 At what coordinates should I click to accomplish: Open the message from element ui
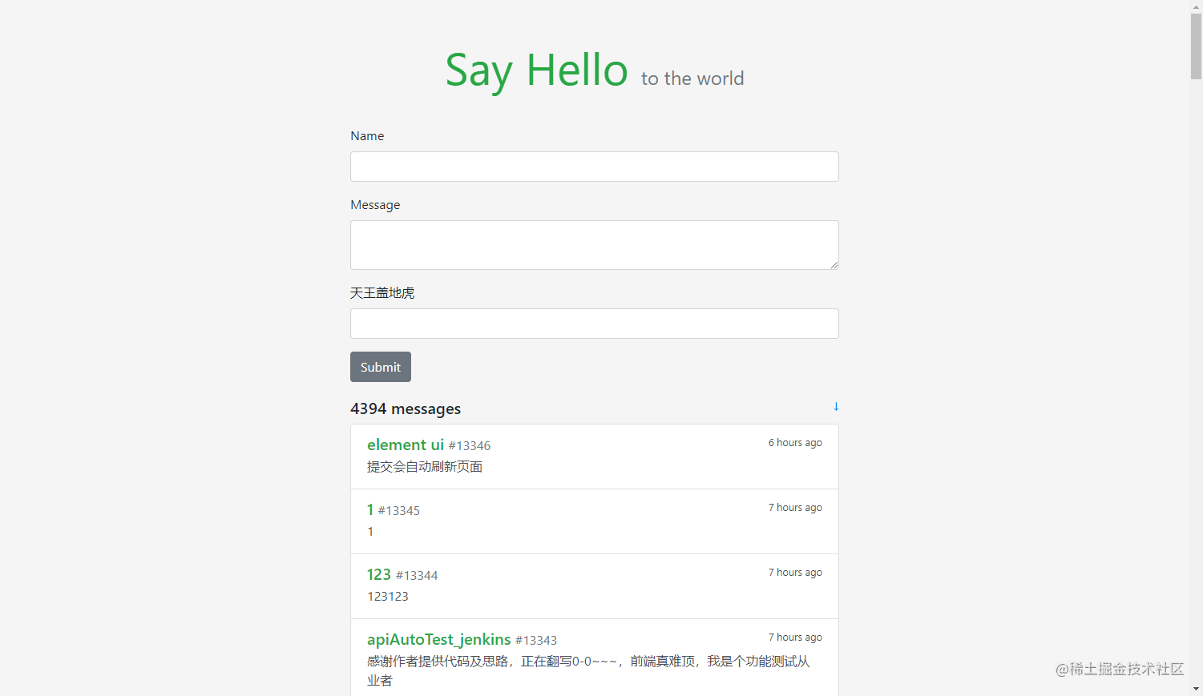point(405,445)
